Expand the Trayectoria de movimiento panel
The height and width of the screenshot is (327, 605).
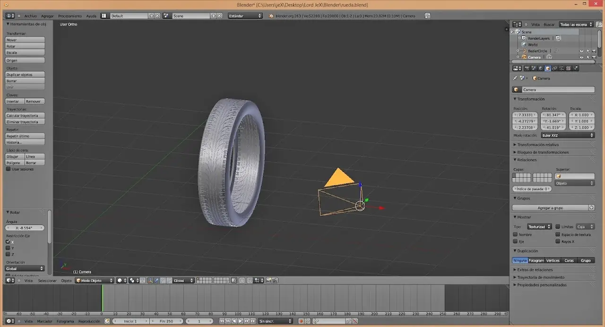pyautogui.click(x=541, y=277)
